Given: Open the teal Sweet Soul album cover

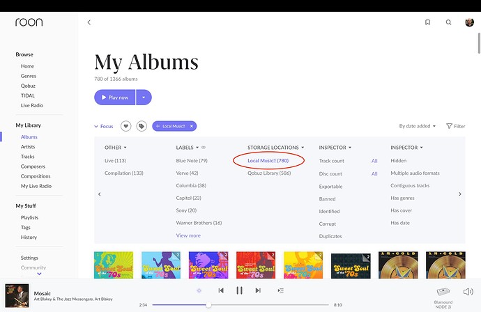Looking at the screenshot, I should point(114,265).
